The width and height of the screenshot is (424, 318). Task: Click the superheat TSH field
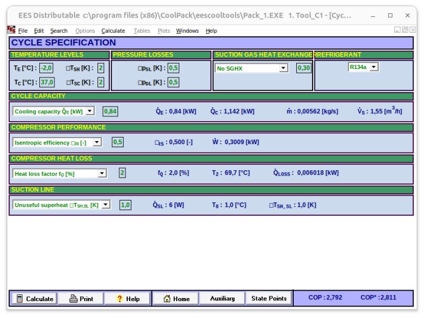click(101, 68)
